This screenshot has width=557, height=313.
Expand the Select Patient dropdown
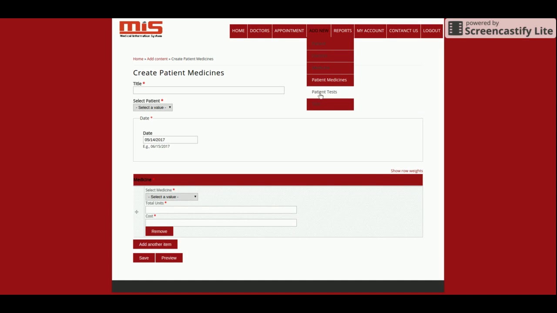click(153, 107)
